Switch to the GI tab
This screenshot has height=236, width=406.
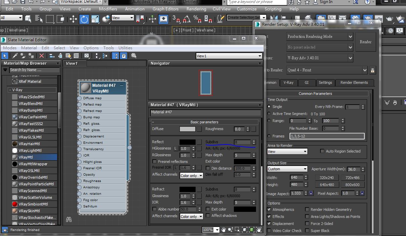[x=306, y=82]
